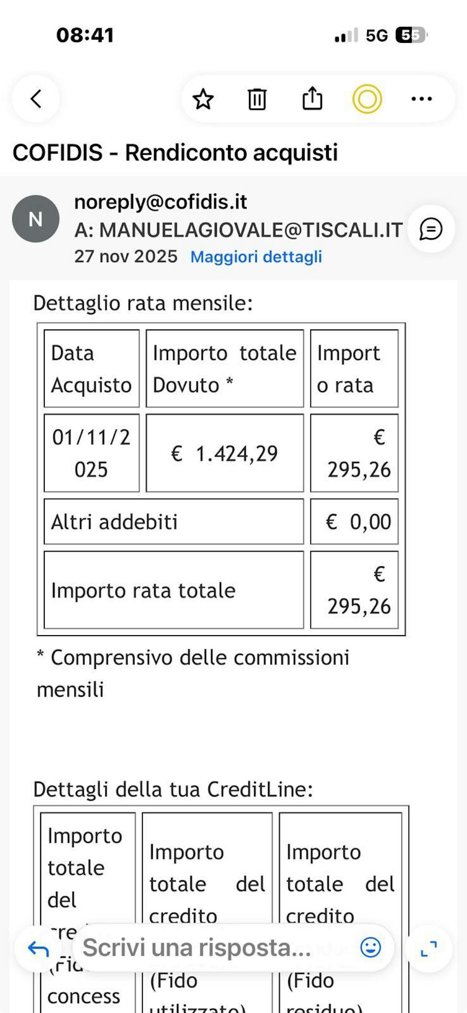Tap the 'COFIDIS - Rendiconto acquisti' subject
This screenshot has height=1013, width=467.
175,152
